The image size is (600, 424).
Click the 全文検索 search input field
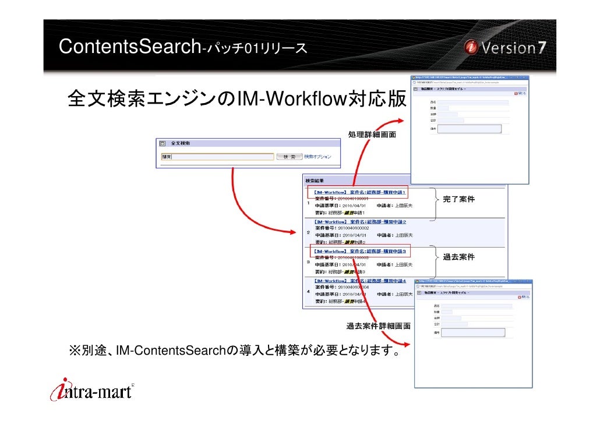(217, 157)
